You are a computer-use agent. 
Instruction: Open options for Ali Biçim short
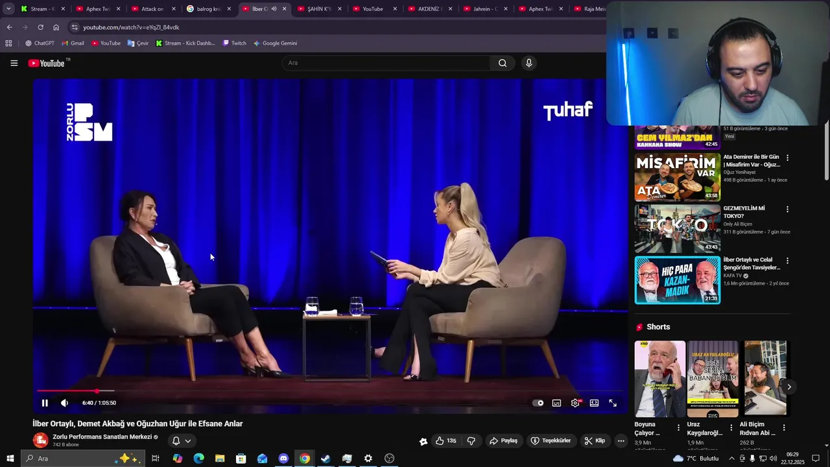[784, 428]
